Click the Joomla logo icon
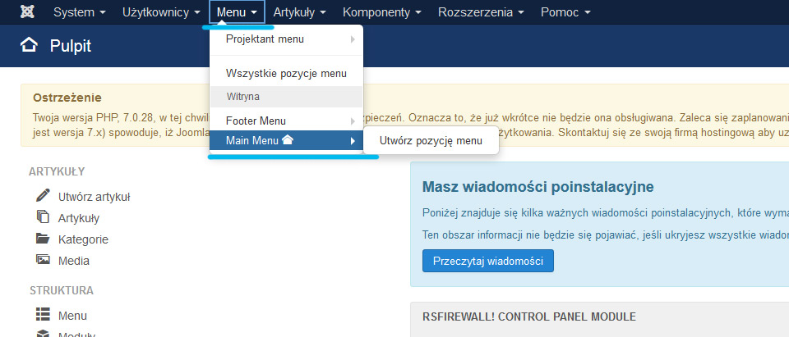The width and height of the screenshot is (789, 337). [x=28, y=12]
